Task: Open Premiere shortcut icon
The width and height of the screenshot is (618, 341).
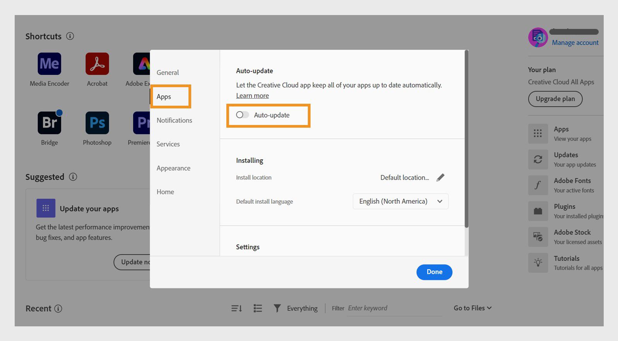Action: [141, 123]
